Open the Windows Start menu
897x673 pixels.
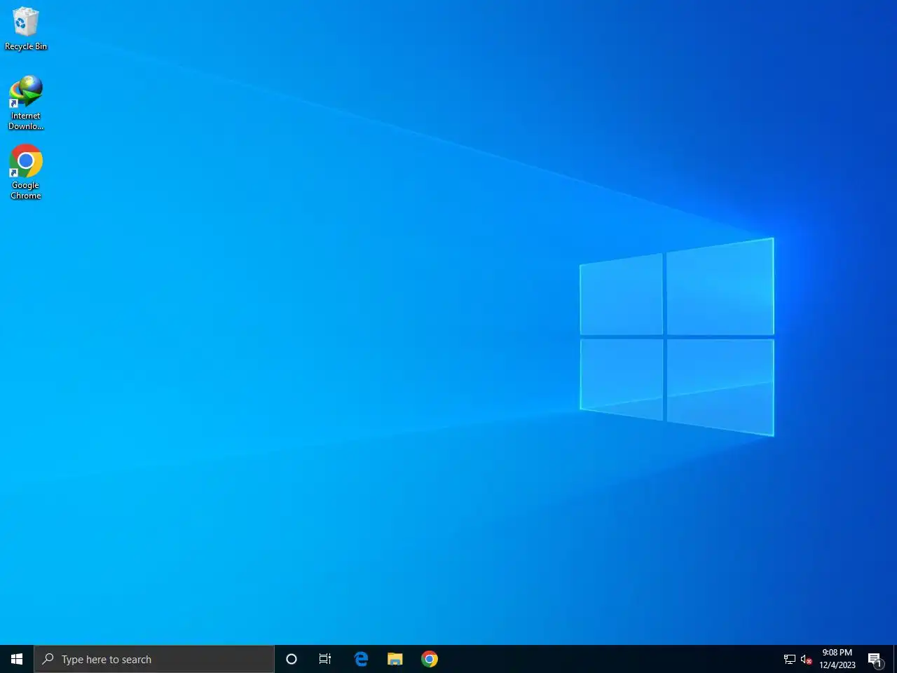coord(17,659)
